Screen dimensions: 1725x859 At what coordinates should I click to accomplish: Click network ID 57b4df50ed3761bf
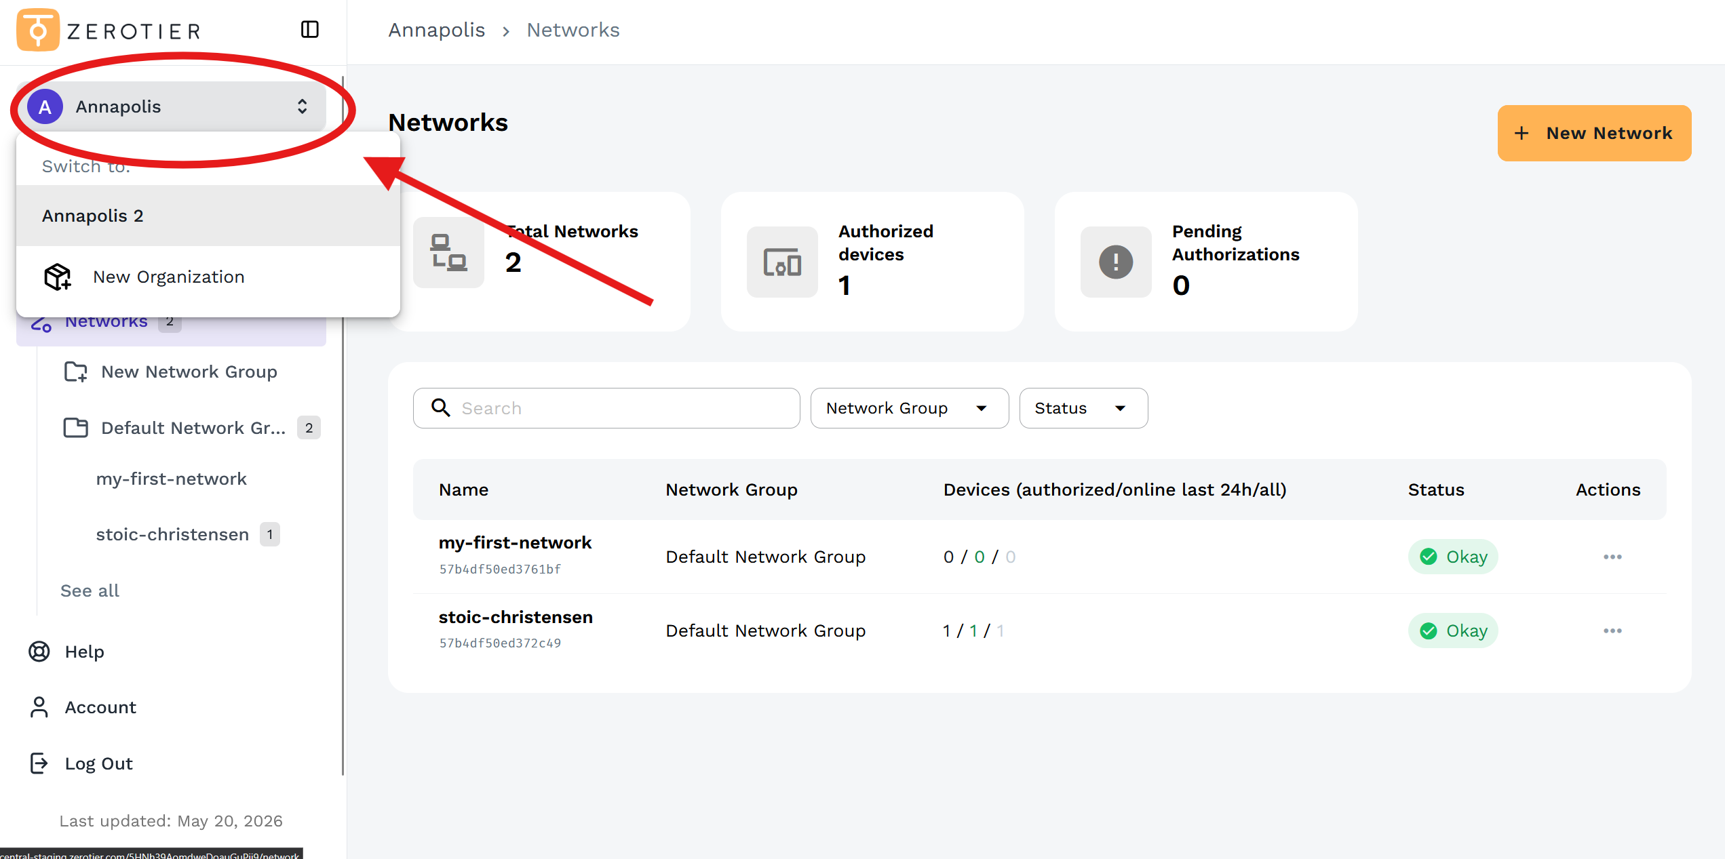(500, 570)
